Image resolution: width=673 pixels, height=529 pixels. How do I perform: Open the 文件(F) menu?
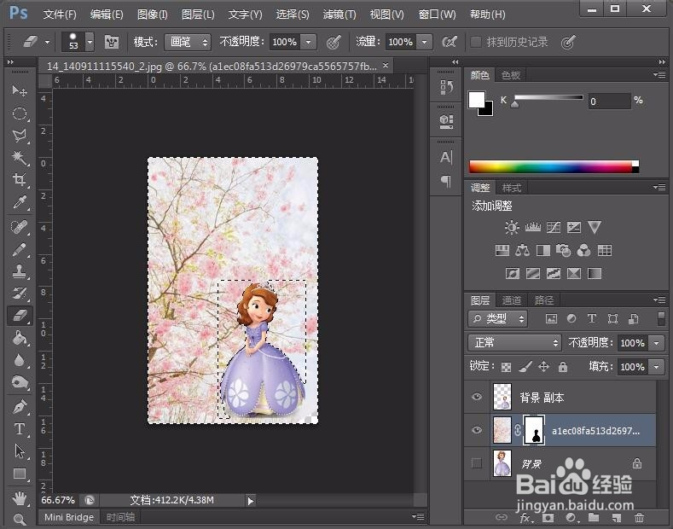click(60, 15)
